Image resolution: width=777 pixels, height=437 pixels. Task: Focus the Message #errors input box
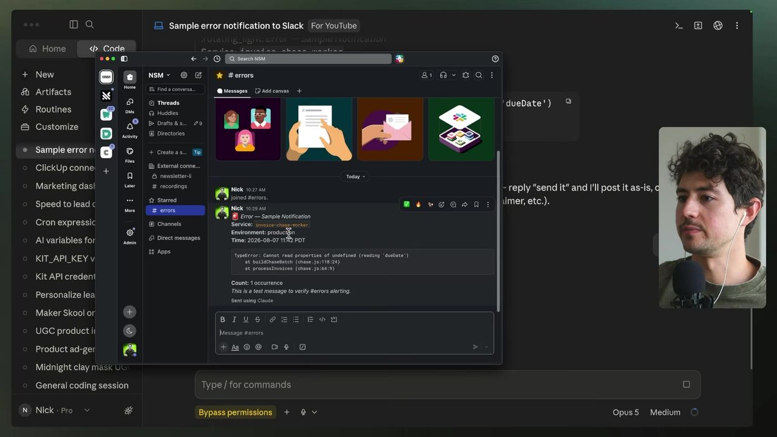click(x=355, y=333)
